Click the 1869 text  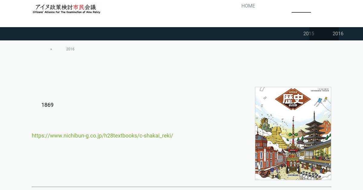click(x=47, y=105)
